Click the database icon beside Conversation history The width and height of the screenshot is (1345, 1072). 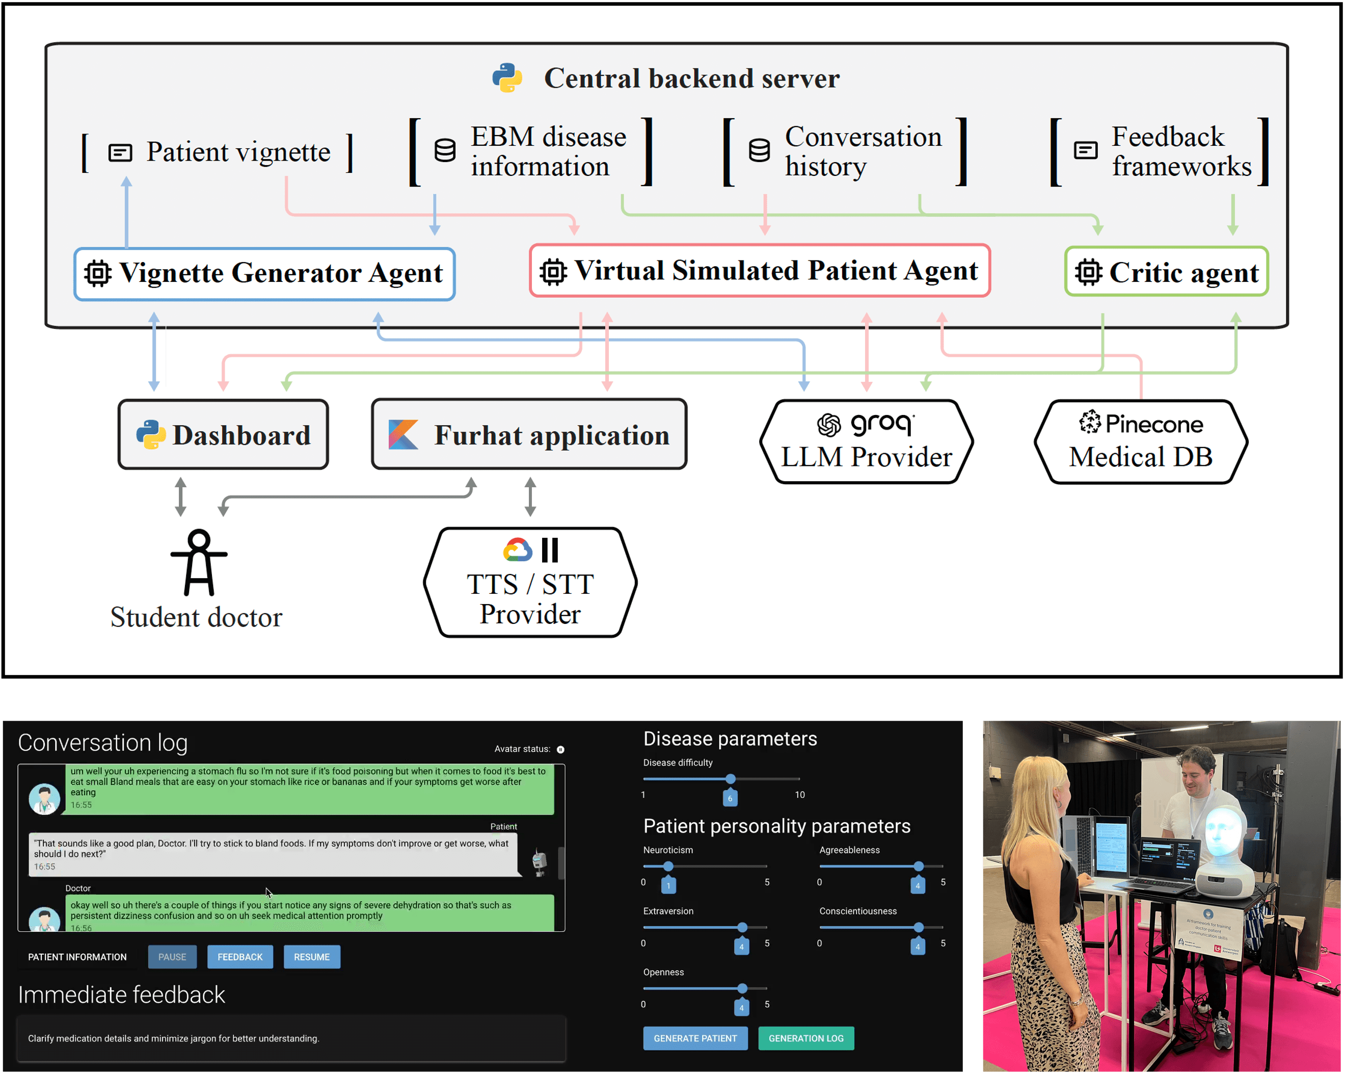(759, 150)
